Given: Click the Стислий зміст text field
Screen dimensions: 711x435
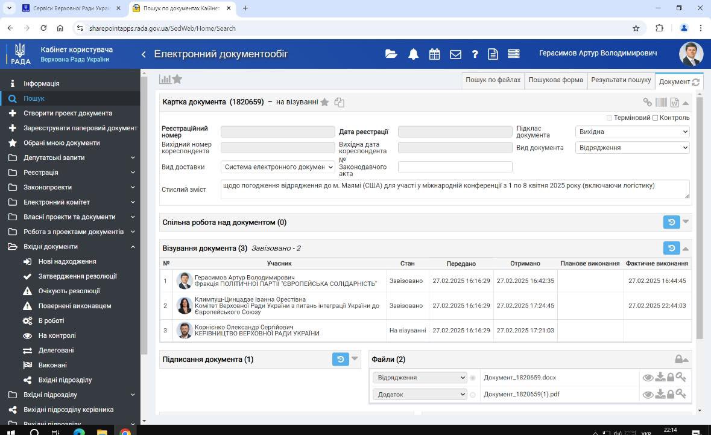Looking at the screenshot, I should coord(455,189).
